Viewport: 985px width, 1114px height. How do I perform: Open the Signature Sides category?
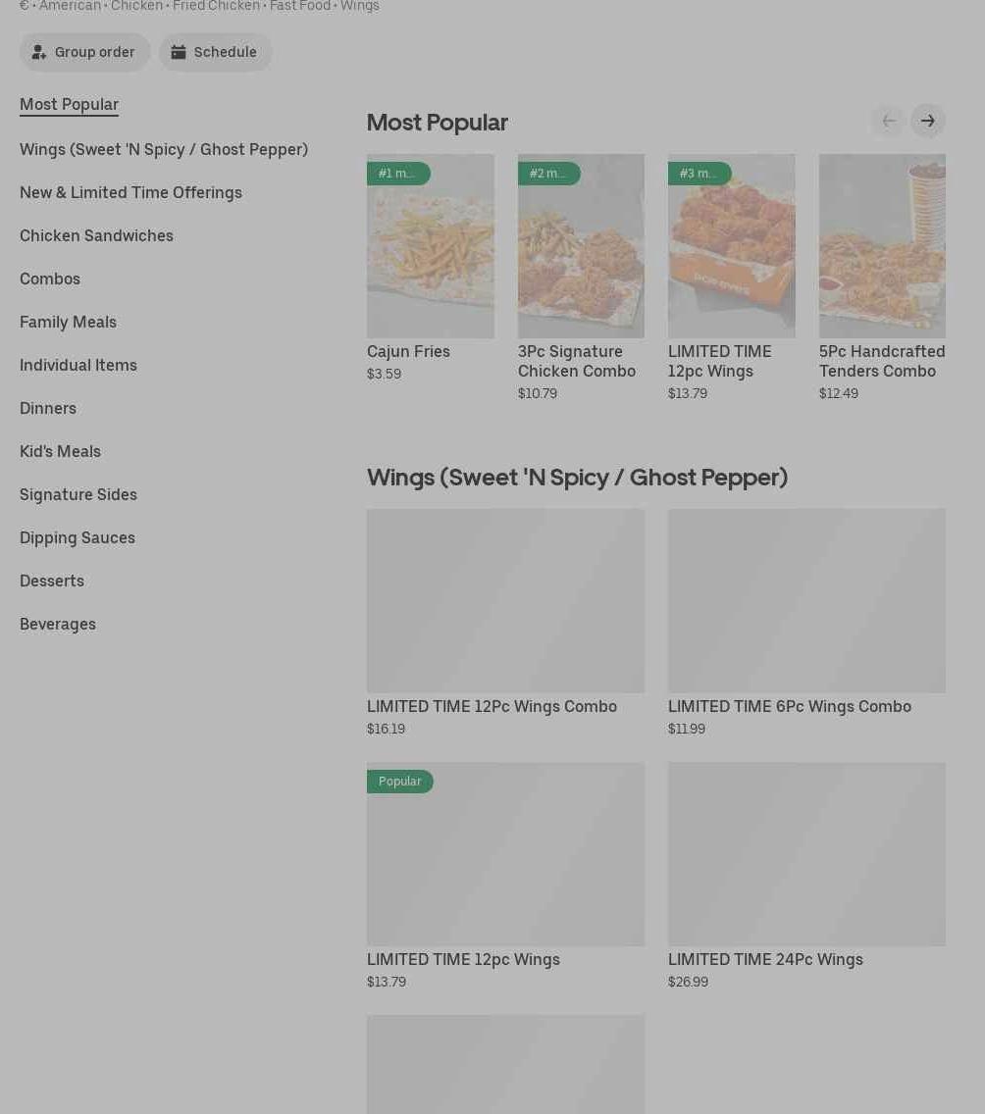pos(78,494)
